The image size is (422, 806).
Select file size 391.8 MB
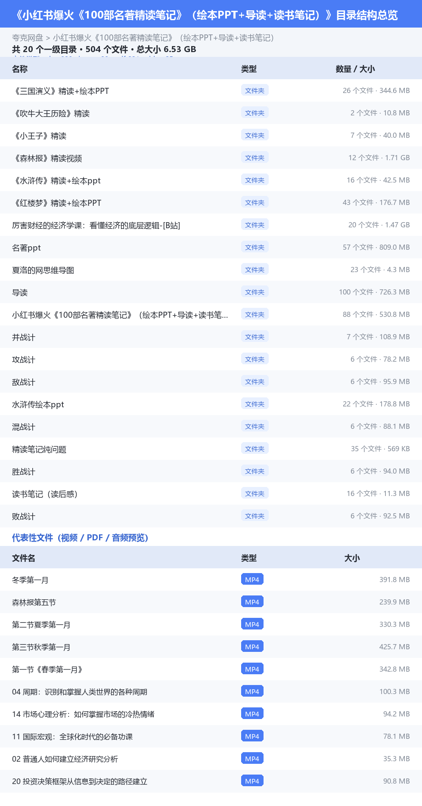click(394, 580)
